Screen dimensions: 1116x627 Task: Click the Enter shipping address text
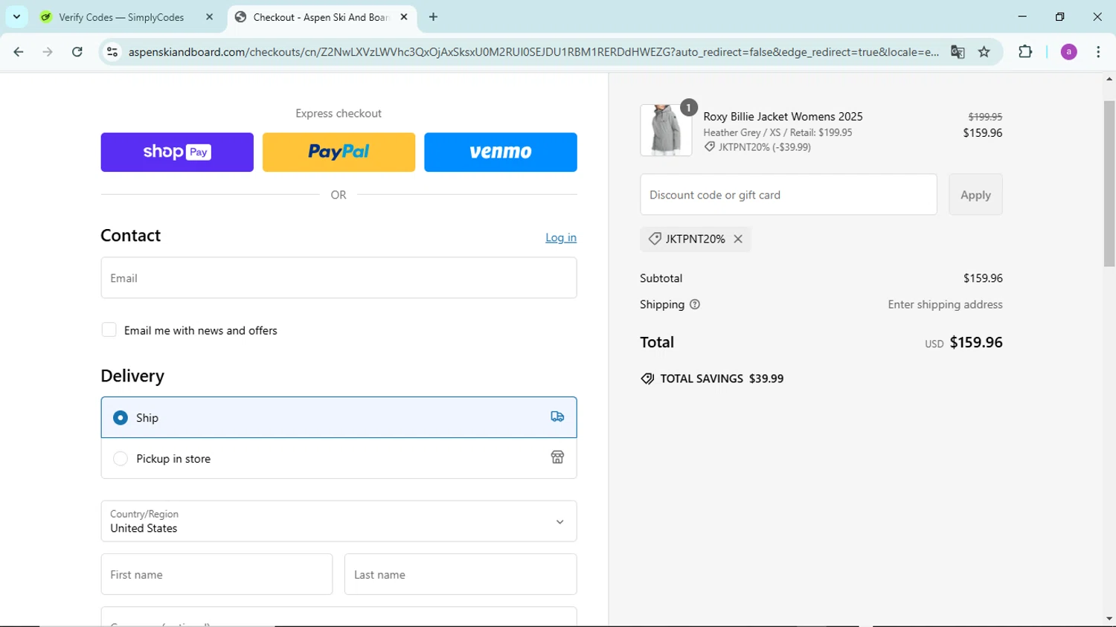[x=945, y=305]
